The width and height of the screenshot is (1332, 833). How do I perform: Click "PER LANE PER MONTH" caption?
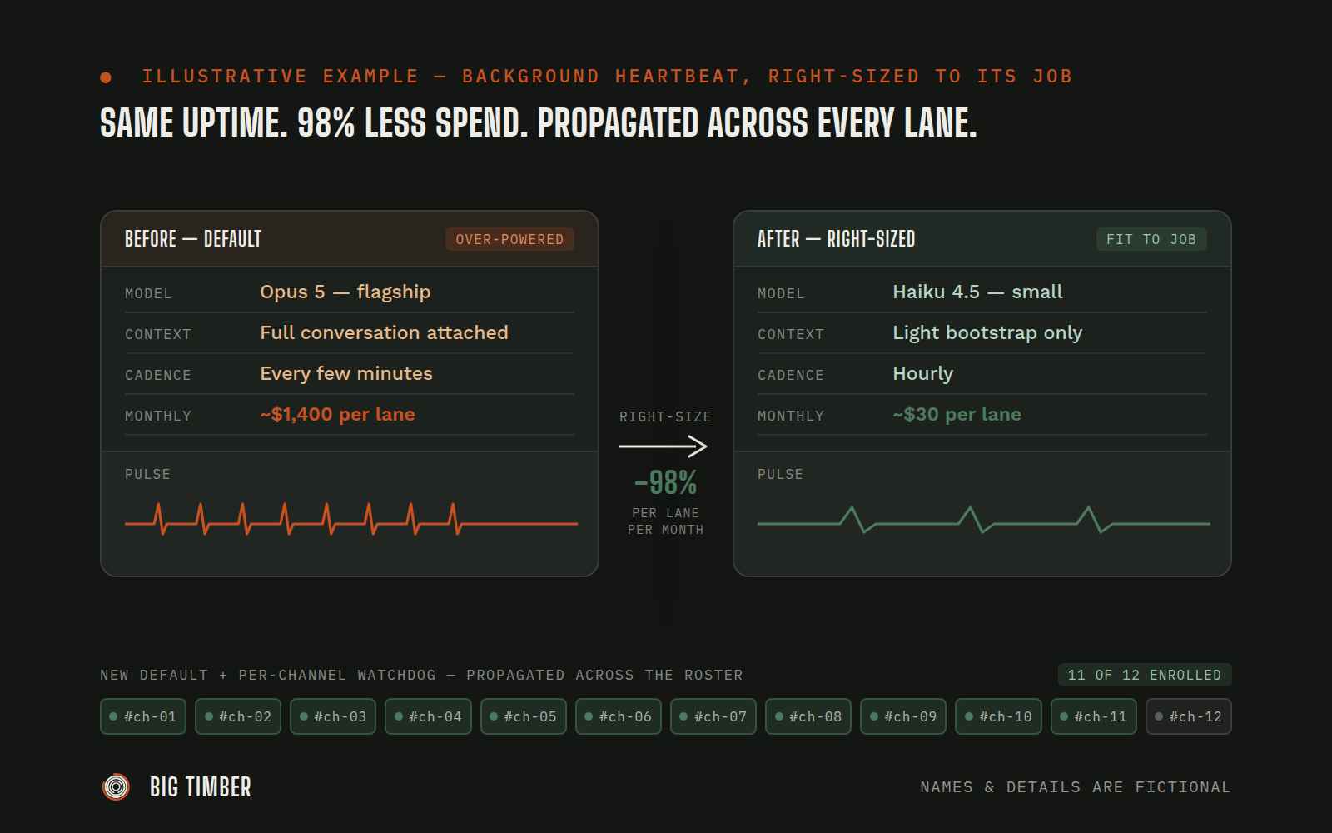tap(665, 521)
